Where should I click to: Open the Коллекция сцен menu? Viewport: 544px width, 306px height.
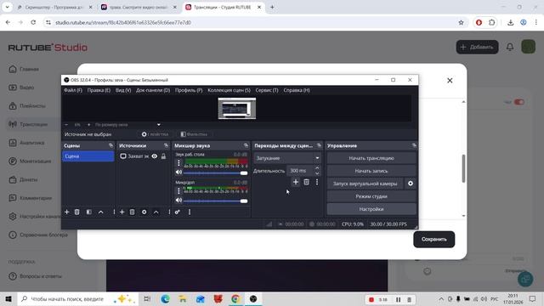point(229,90)
